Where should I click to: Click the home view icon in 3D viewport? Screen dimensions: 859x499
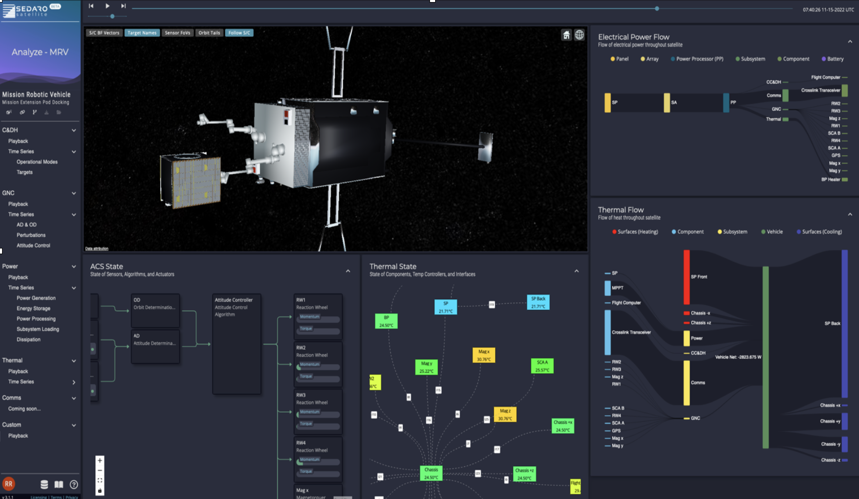[566, 35]
